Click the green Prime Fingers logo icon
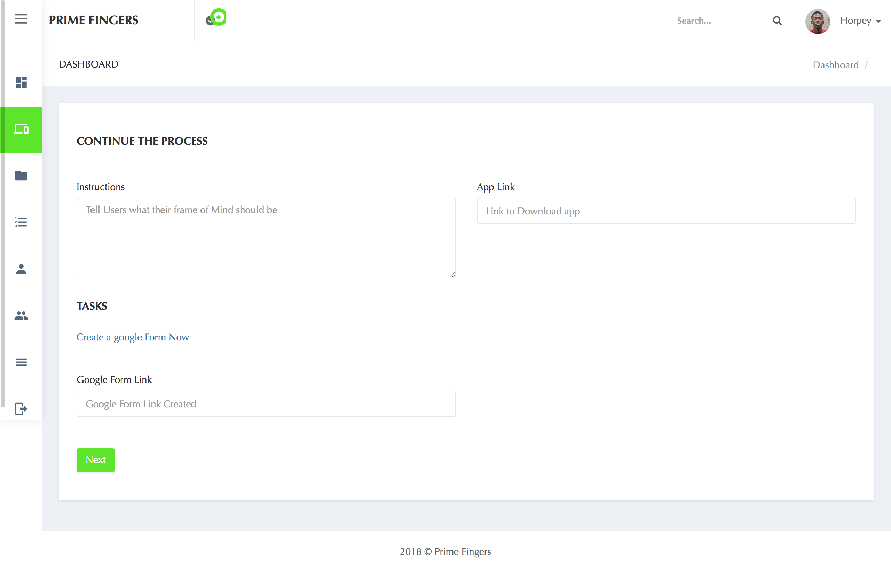The height and width of the screenshot is (573, 891). pyautogui.click(x=216, y=17)
